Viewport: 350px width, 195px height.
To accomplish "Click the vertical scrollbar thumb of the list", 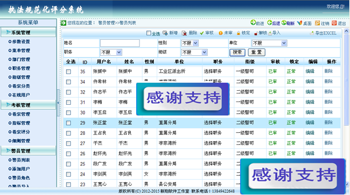I will pyautogui.click(x=346, y=80).
